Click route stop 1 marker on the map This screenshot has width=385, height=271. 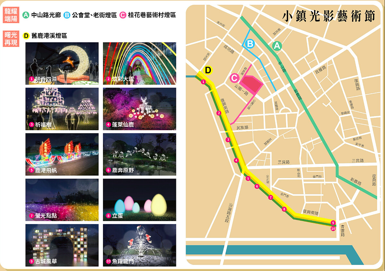pos(203,82)
